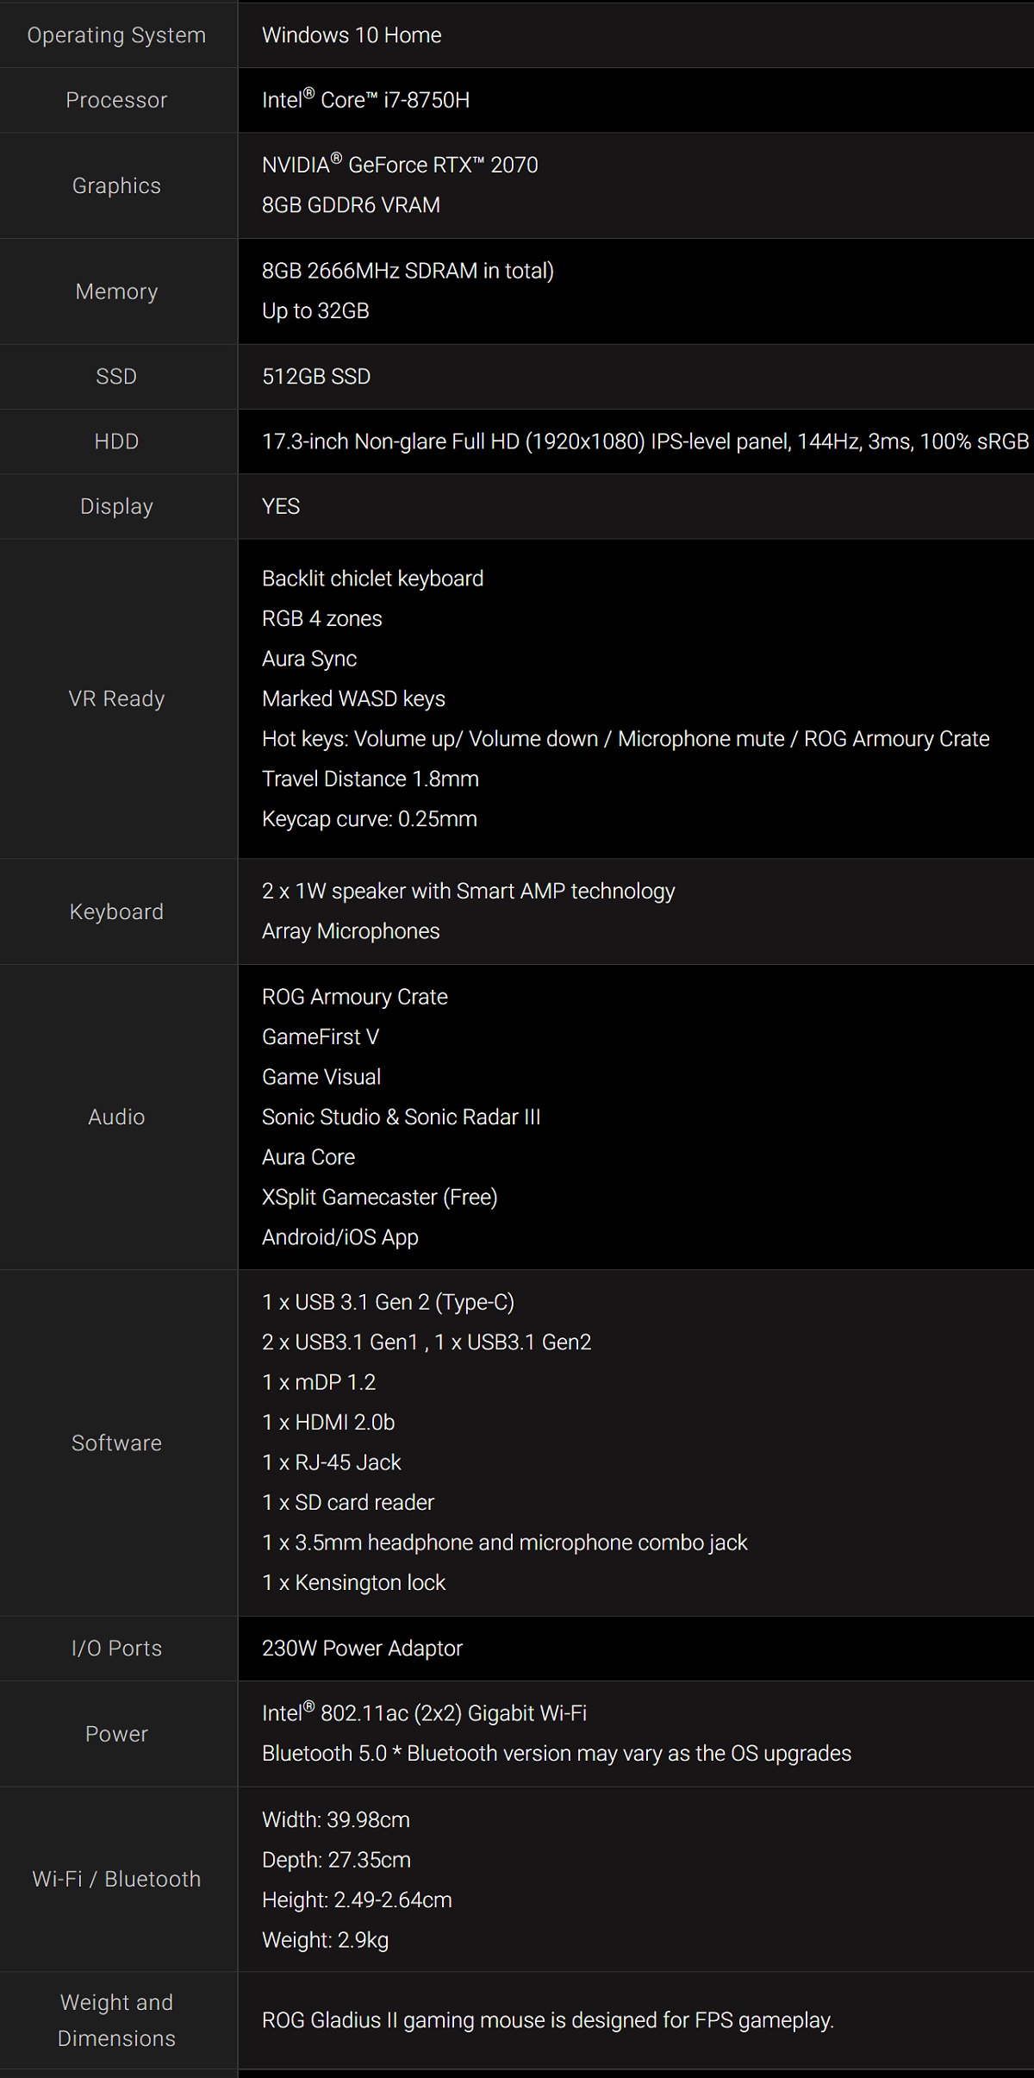Select 'Intel Core i7-8750H' value
This screenshot has width=1034, height=2078.
(365, 99)
